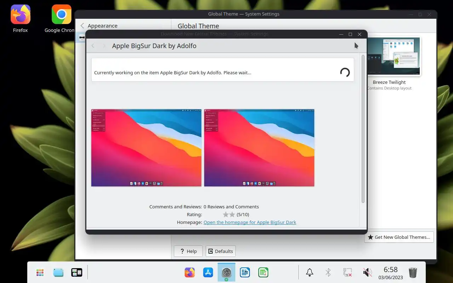Select the Breeze Twilight theme preview
The width and height of the screenshot is (453, 283).
coord(394,56)
